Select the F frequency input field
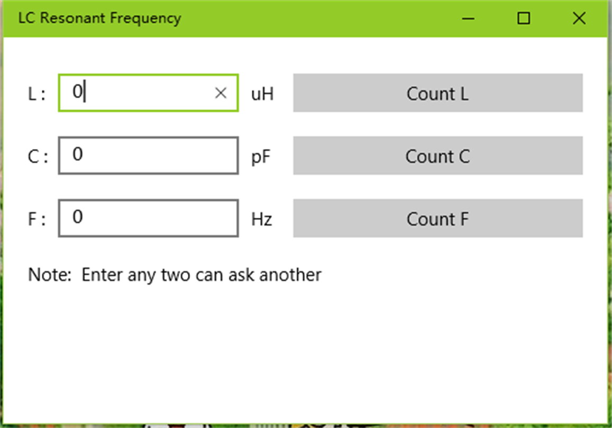The image size is (612, 428). [148, 218]
